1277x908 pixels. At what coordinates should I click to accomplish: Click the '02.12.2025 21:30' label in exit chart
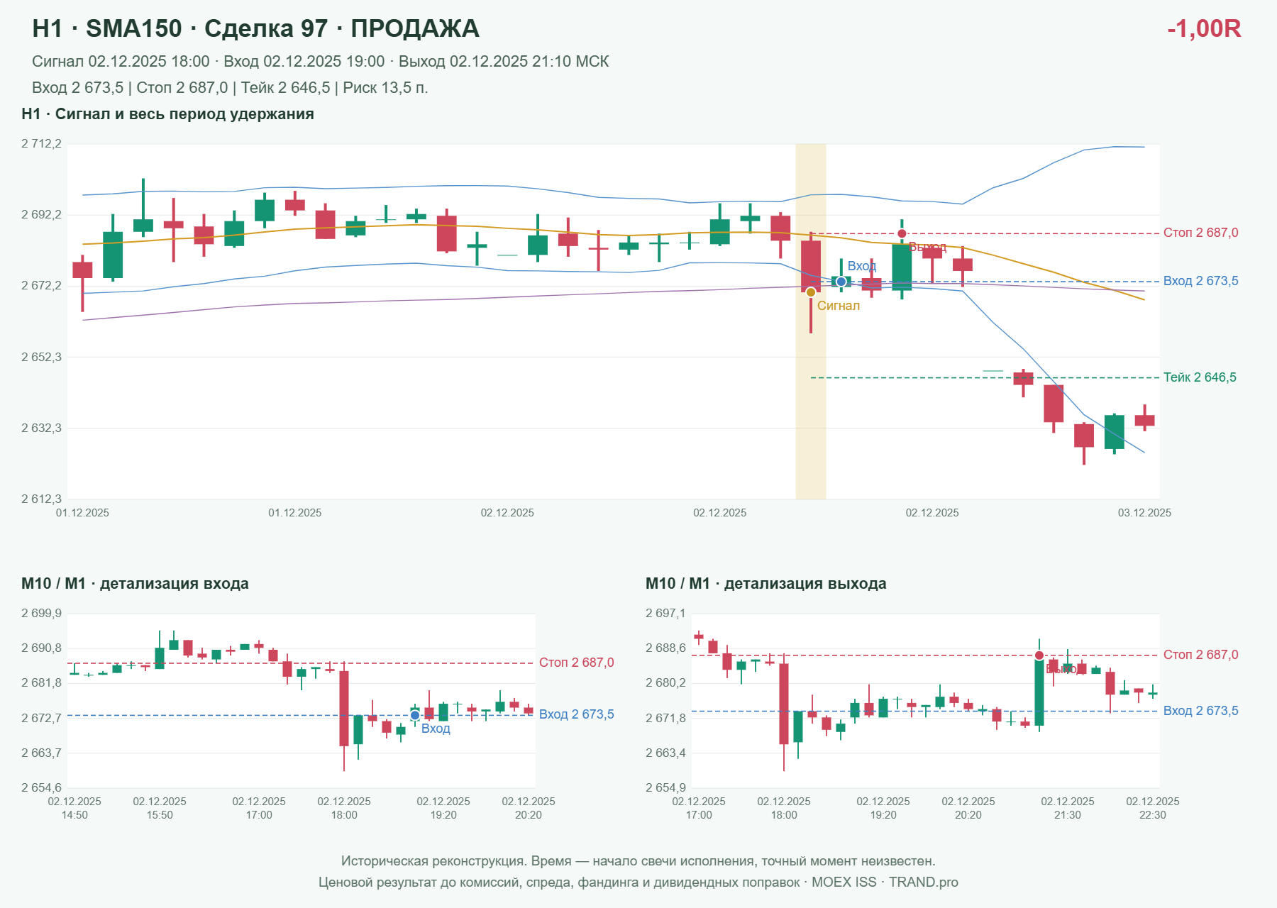tap(1068, 808)
